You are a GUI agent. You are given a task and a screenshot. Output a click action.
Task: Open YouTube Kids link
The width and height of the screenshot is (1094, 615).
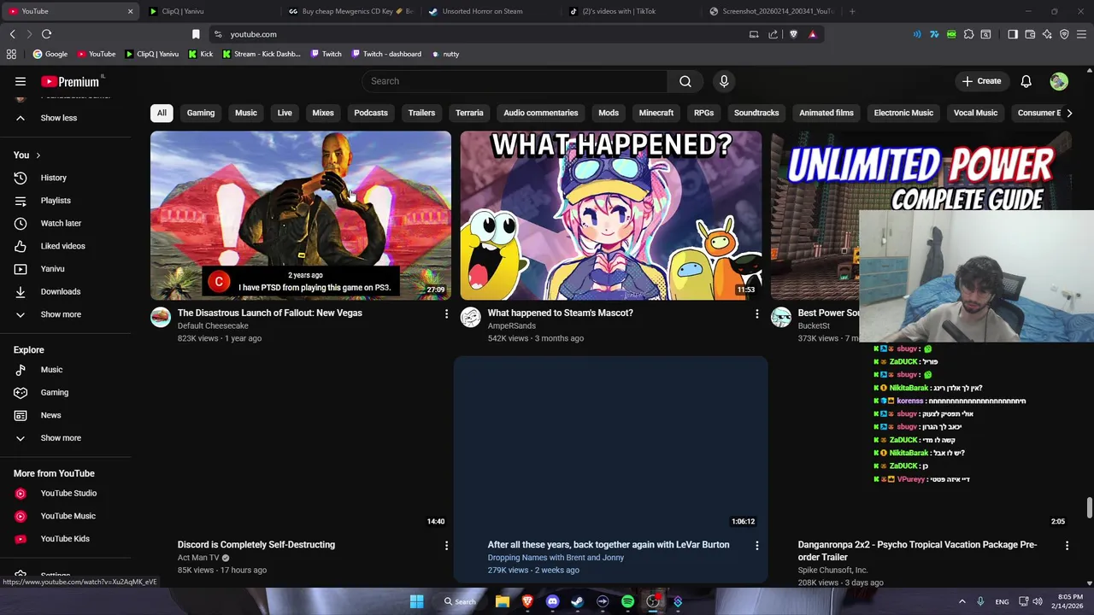click(x=65, y=539)
